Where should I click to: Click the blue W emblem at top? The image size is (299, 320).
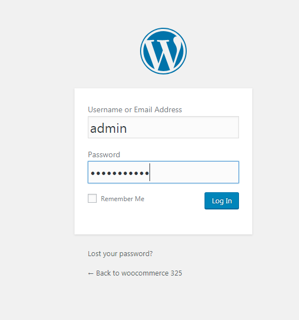[163, 51]
